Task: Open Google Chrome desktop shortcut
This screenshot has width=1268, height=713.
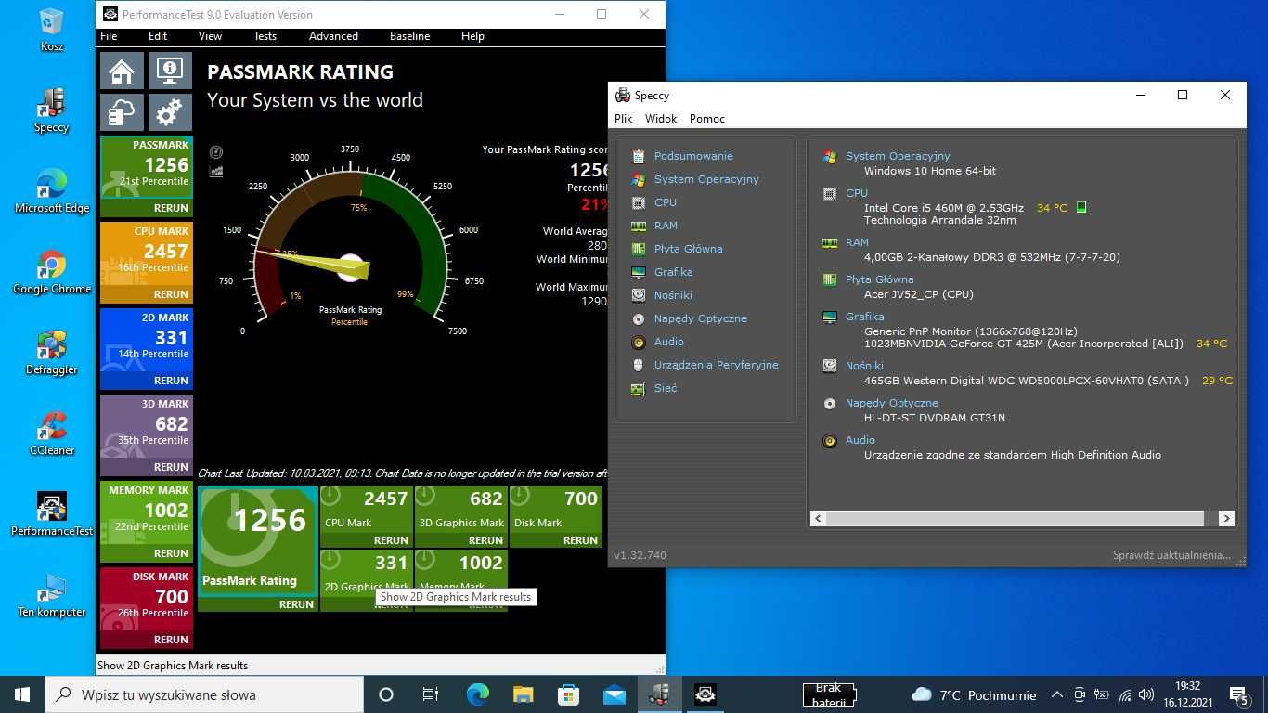Action: click(x=52, y=272)
